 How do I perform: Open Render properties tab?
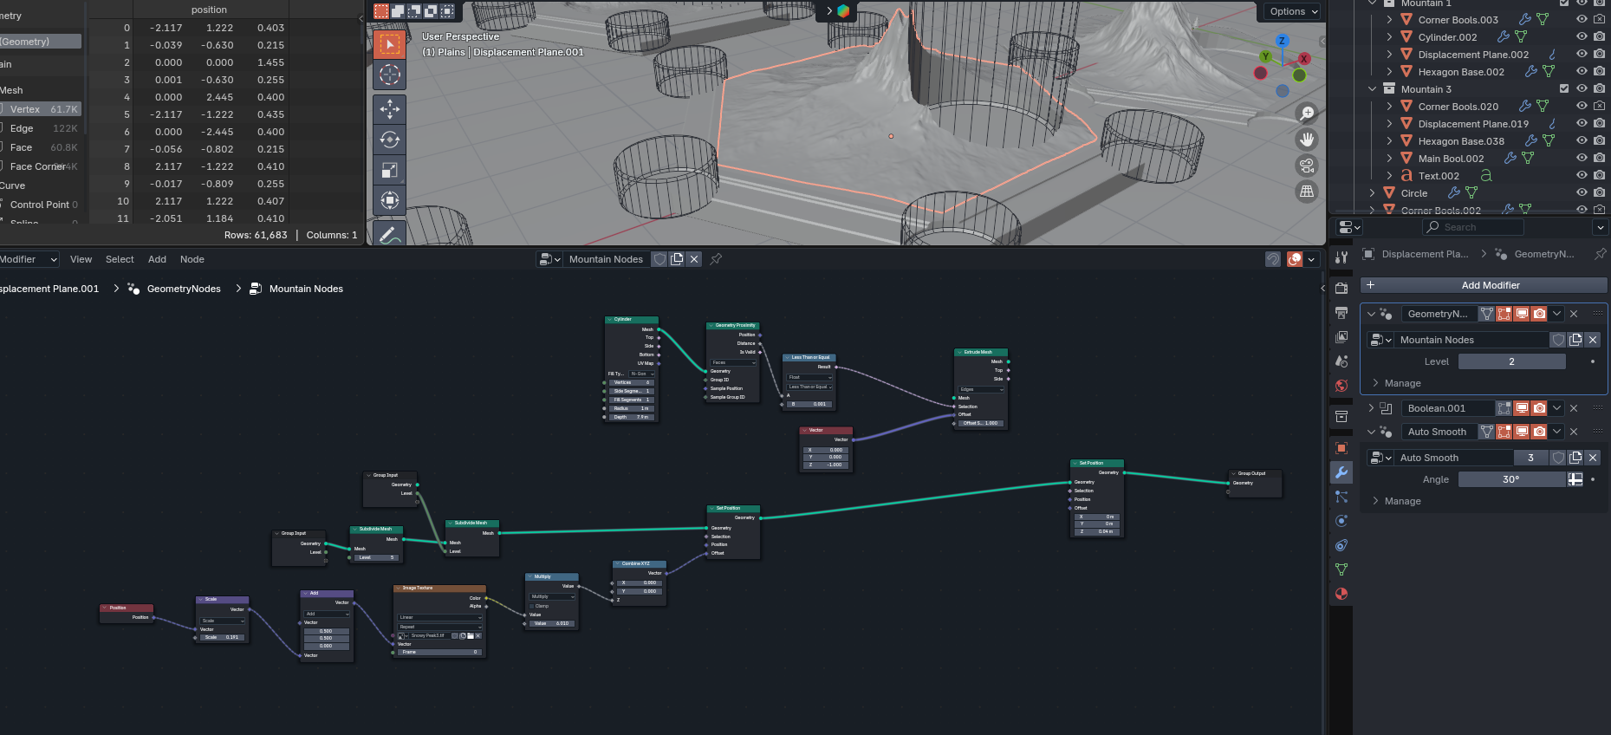click(1341, 289)
